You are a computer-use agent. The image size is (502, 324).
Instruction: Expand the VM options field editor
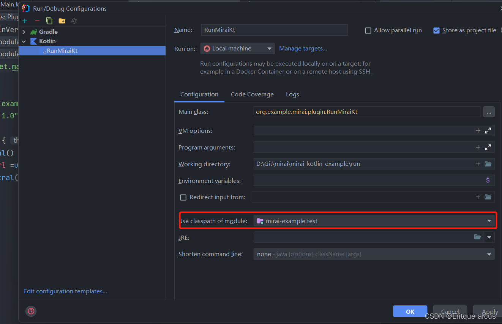click(x=488, y=131)
